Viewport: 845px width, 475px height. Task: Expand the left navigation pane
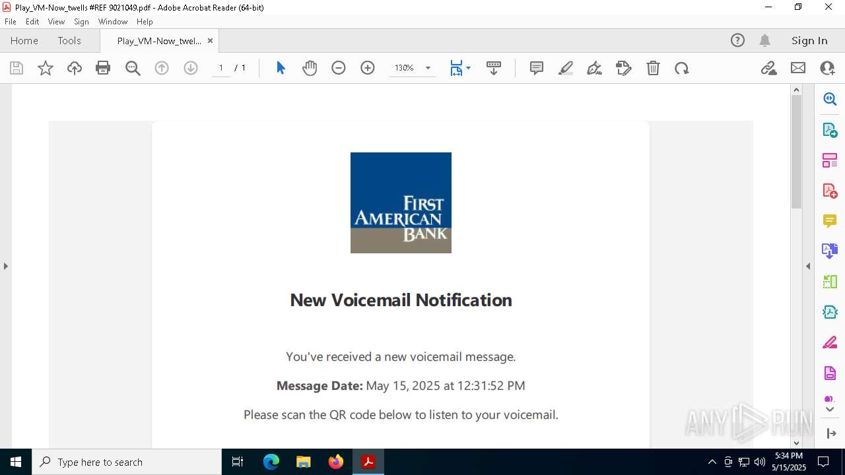point(5,266)
